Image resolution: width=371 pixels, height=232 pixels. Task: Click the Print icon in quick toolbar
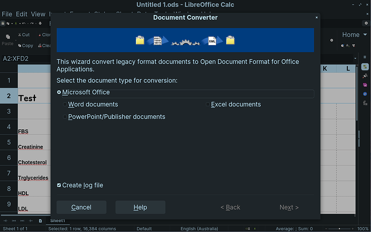click(40, 23)
